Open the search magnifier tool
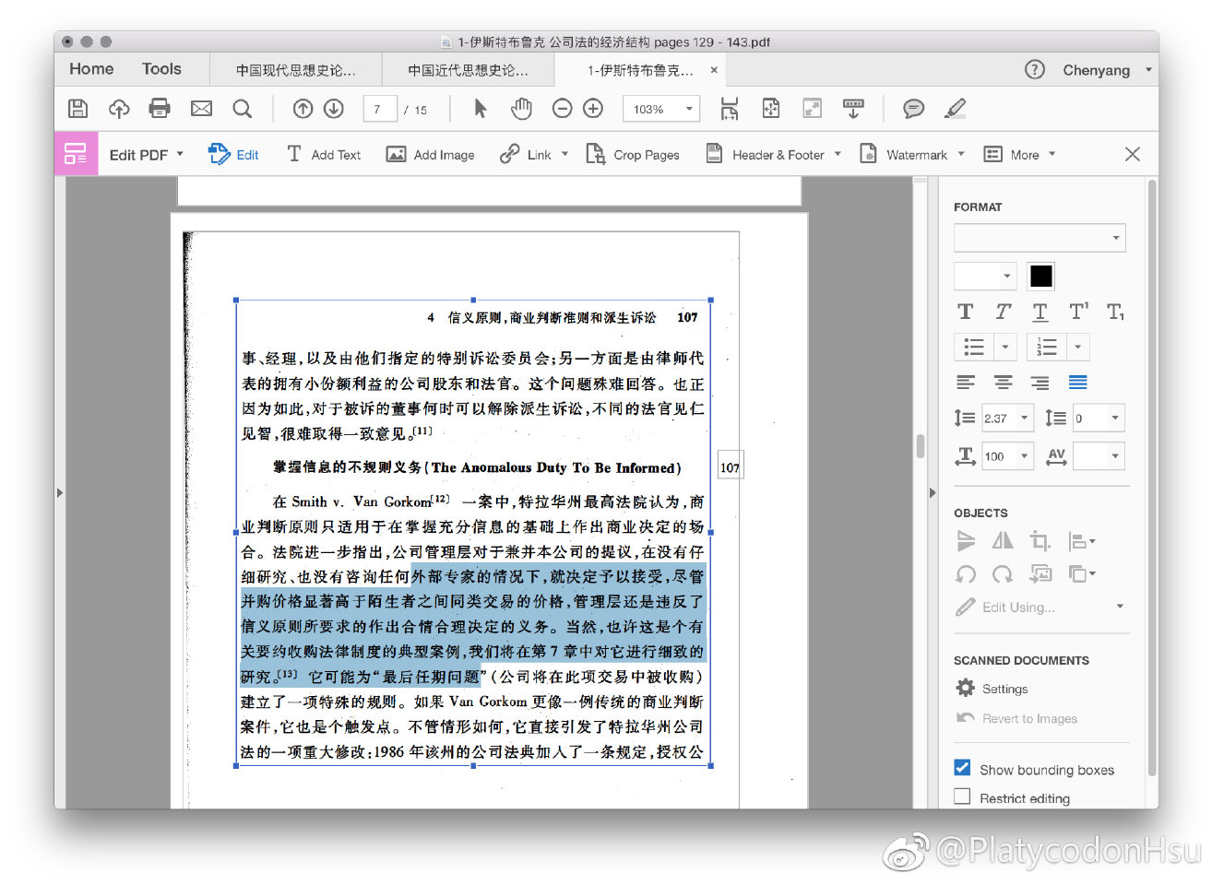The width and height of the screenshot is (1212, 885). [242, 109]
